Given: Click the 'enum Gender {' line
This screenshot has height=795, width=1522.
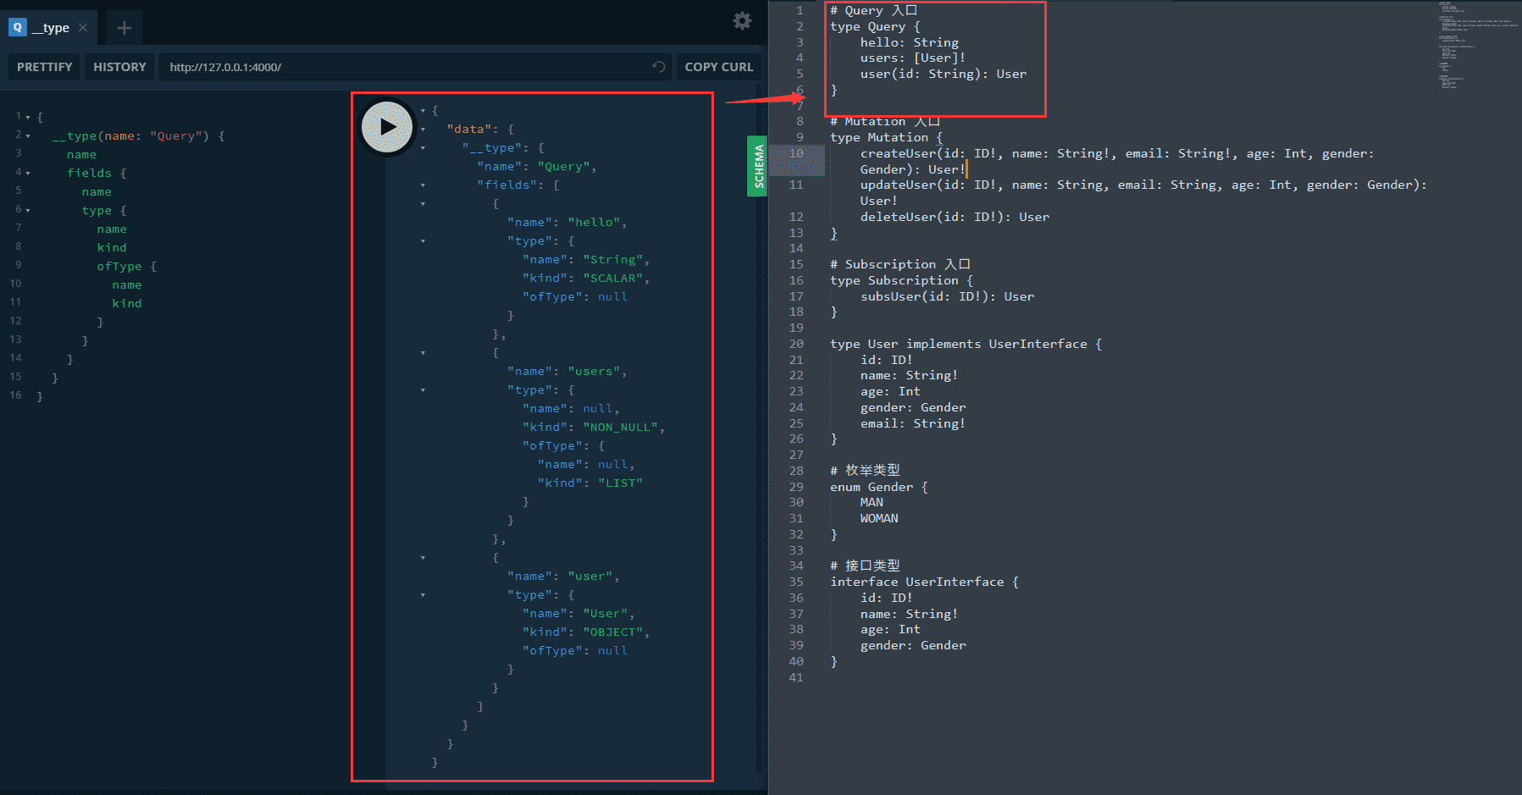Looking at the screenshot, I should [x=878, y=487].
